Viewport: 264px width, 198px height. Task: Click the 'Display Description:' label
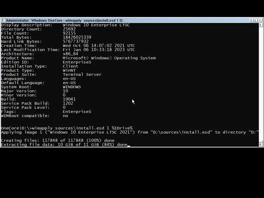(x=27, y=25)
